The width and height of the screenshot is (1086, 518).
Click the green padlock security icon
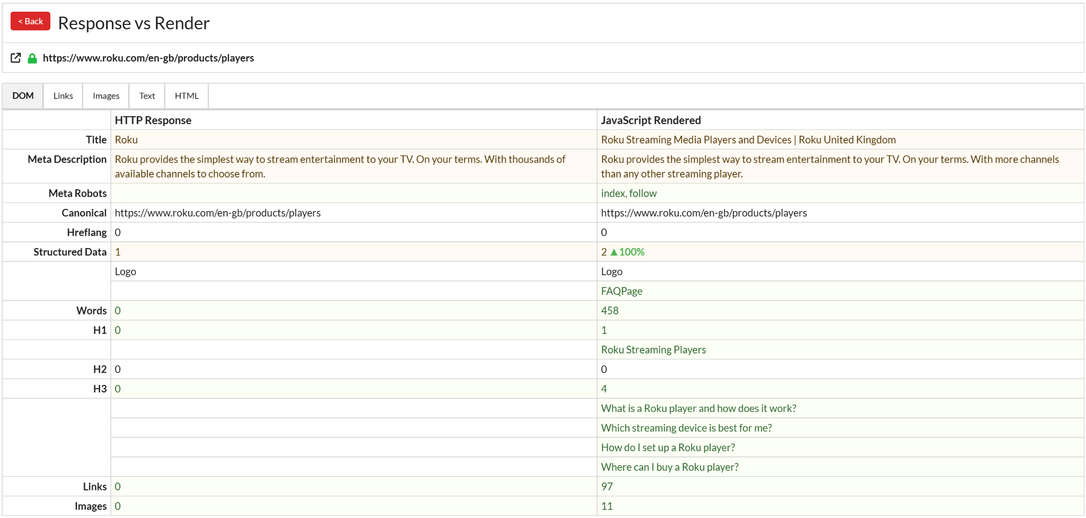[x=32, y=58]
